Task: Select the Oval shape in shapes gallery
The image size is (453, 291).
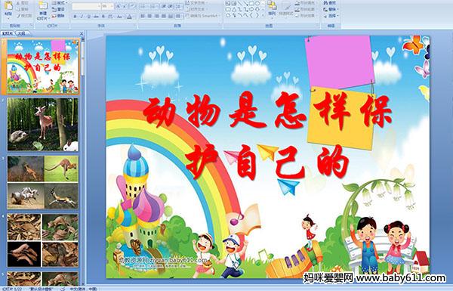Action: point(257,4)
